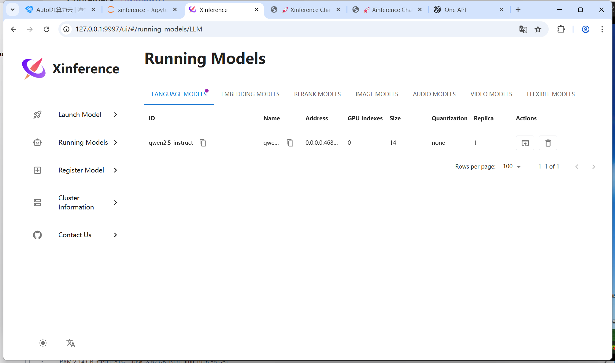Bookmark this page with star icon

[538, 29]
